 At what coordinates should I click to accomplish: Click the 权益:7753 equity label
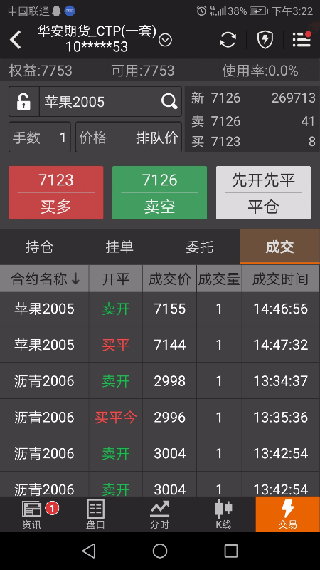click(41, 71)
